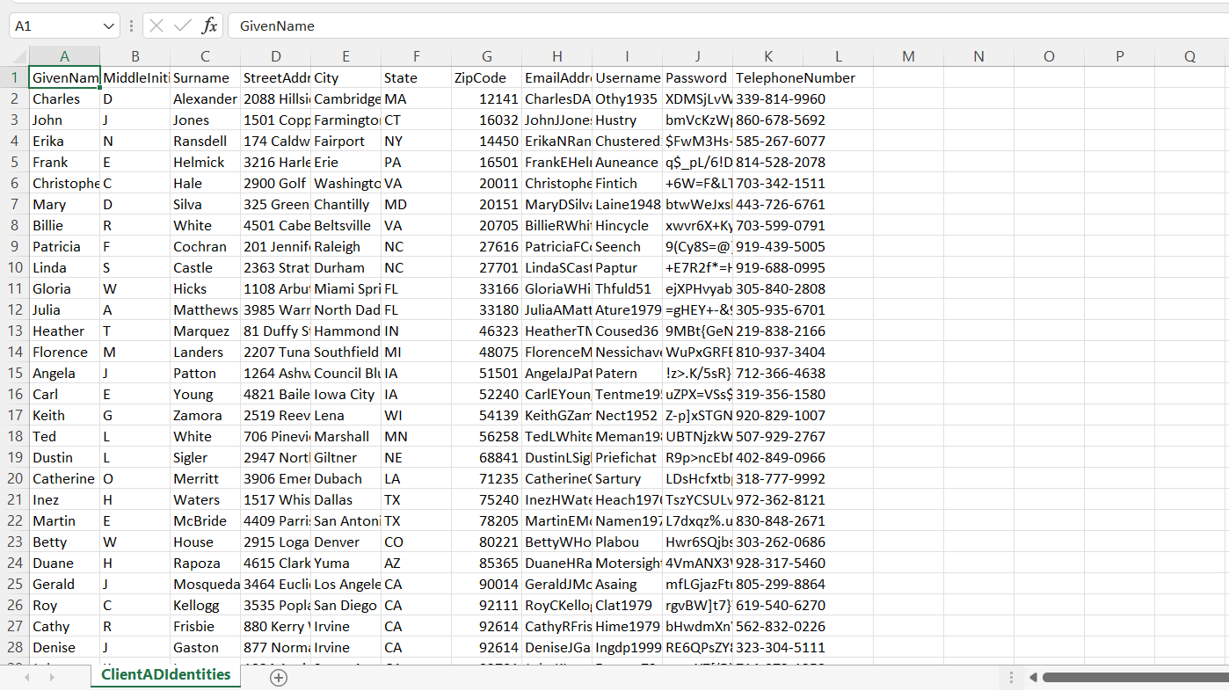Select the cell containing surname Zamora

205,416
